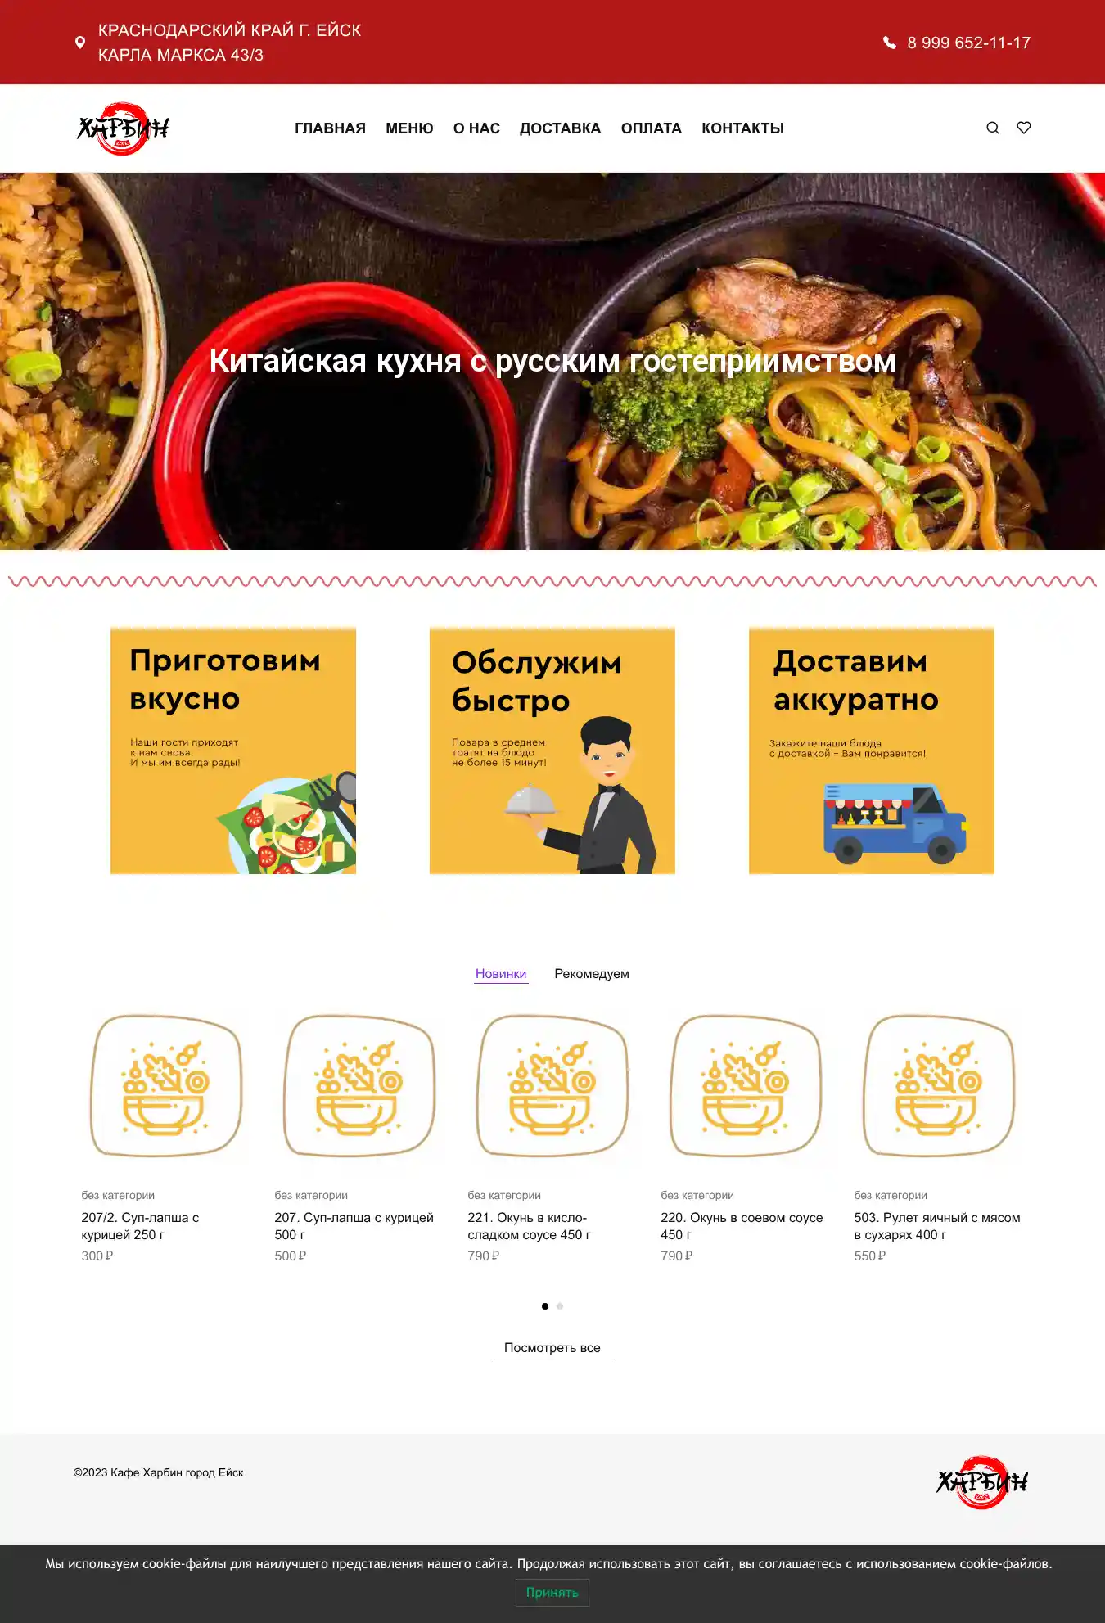The image size is (1105, 1623).
Task: Click the location pin icon
Action: [x=80, y=43]
